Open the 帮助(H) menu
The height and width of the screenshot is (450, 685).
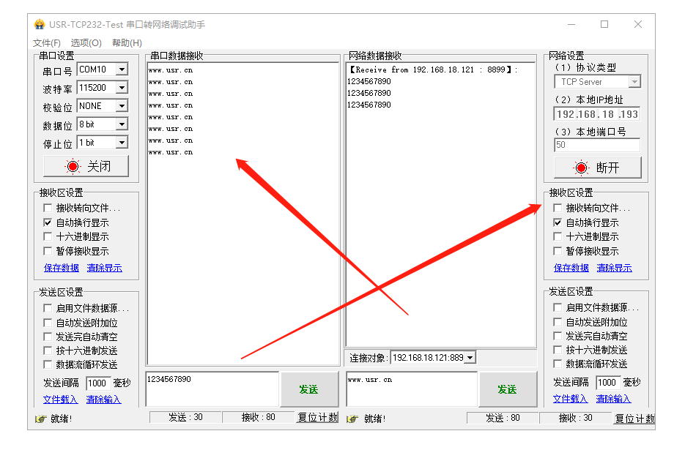click(127, 42)
